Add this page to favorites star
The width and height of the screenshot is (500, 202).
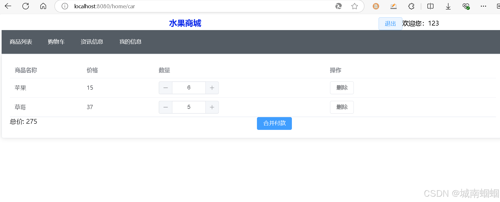(x=355, y=6)
